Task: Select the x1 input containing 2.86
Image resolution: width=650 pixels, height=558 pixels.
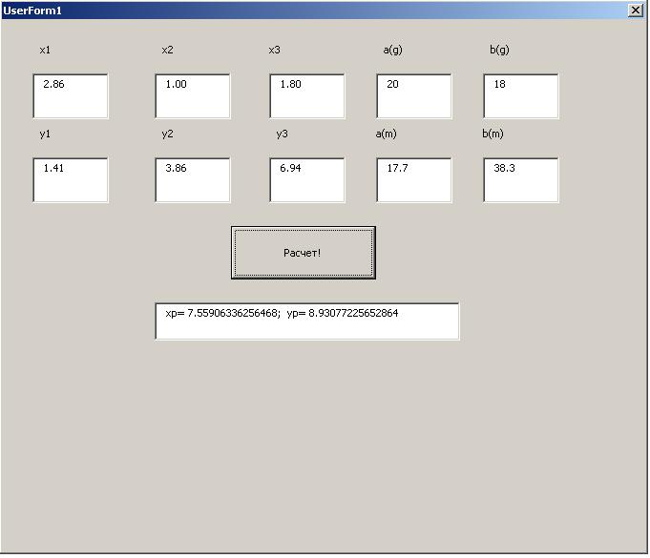Action: click(71, 96)
